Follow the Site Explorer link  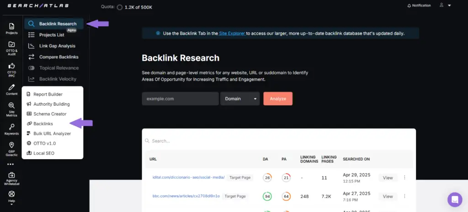coord(232,33)
